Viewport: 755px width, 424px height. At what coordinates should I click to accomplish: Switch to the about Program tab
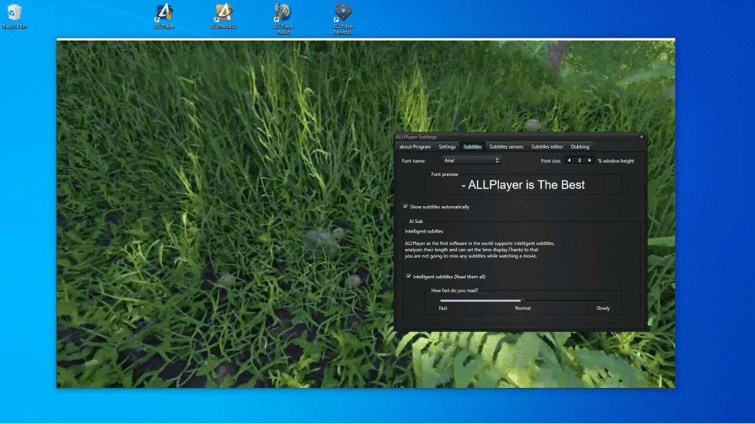tap(414, 146)
